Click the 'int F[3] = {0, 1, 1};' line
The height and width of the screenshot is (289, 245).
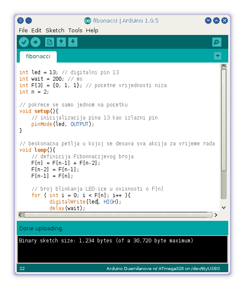(93, 85)
